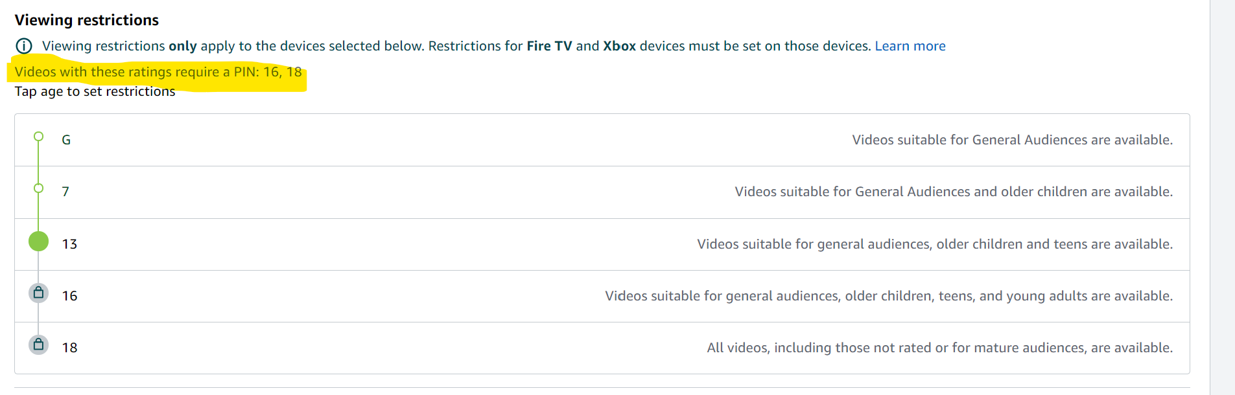Select the G rating circle marker
1235x395 pixels.
pos(39,137)
